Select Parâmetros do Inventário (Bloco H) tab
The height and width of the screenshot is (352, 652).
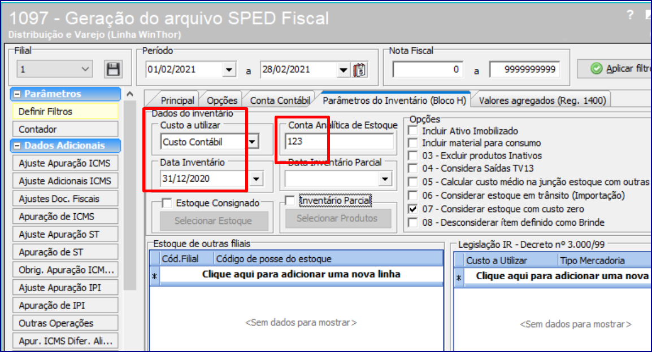pos(394,100)
